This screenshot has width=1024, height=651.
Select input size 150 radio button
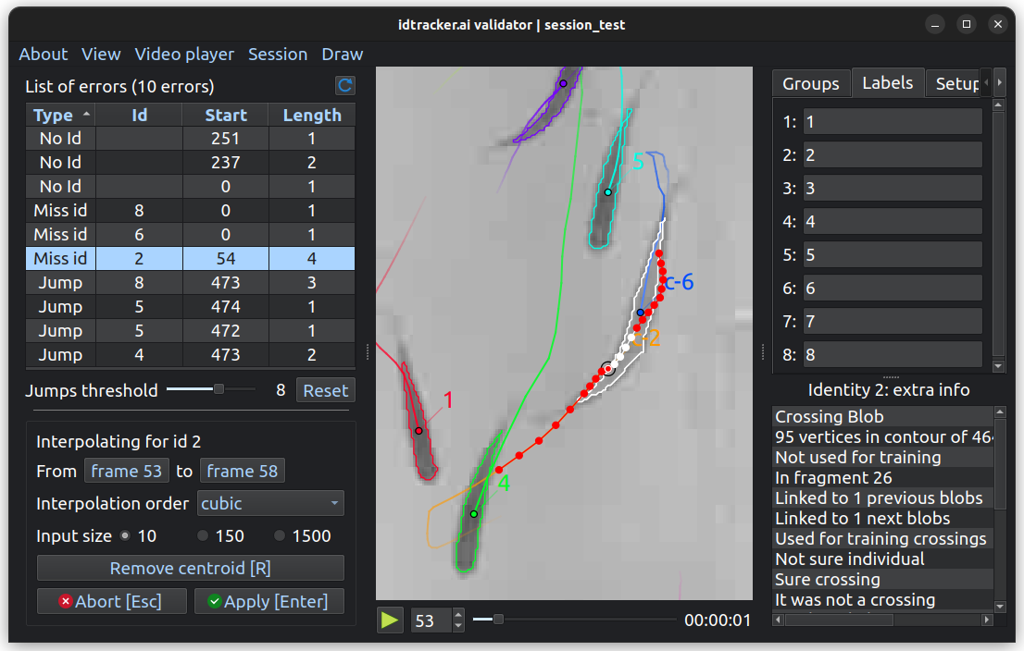(203, 536)
